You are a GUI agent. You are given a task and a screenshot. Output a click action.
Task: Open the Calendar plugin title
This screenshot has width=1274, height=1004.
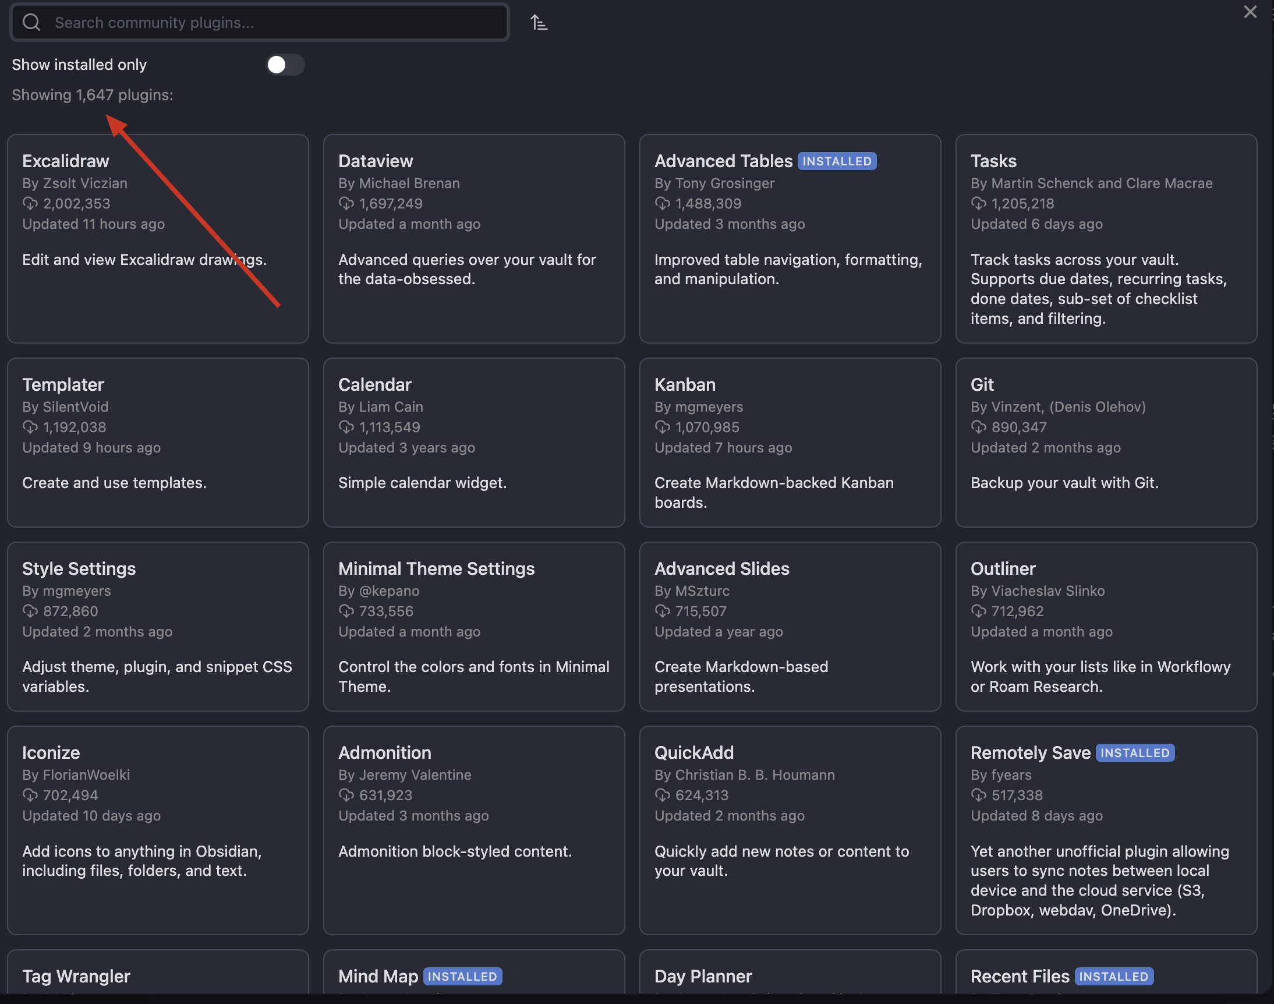(x=375, y=384)
